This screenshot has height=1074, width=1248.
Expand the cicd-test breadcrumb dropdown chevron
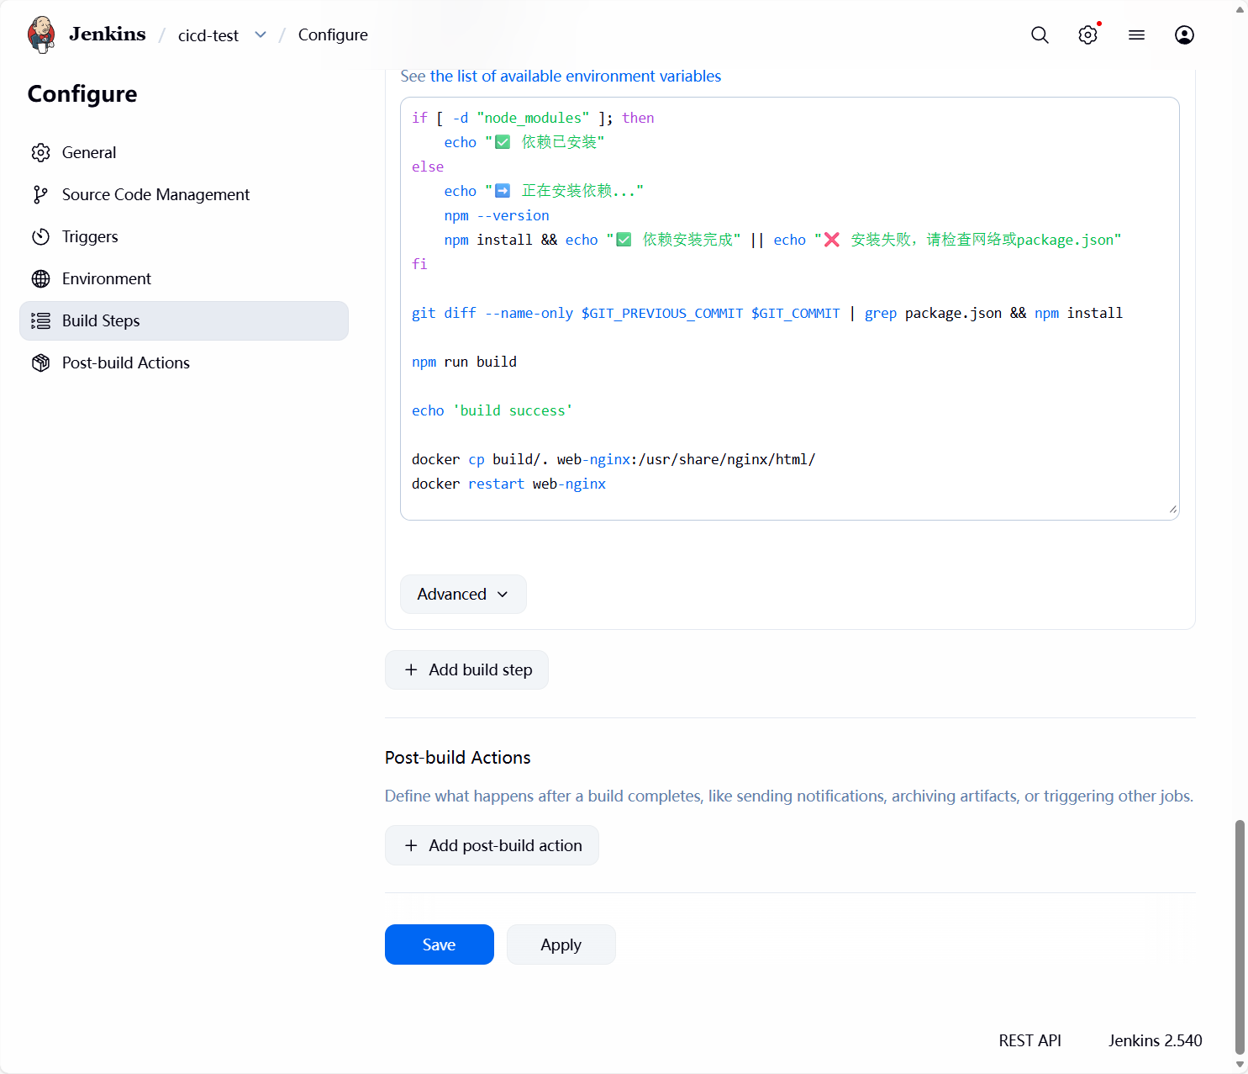(261, 34)
